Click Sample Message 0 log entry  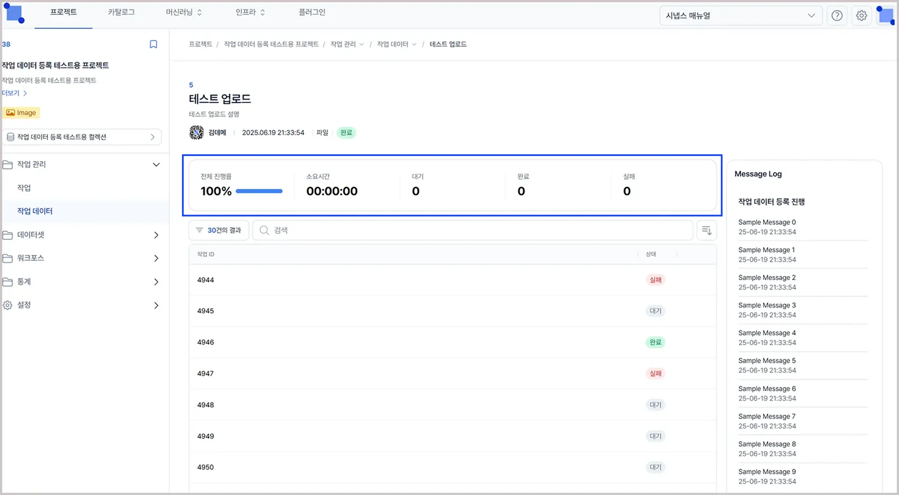802,227
